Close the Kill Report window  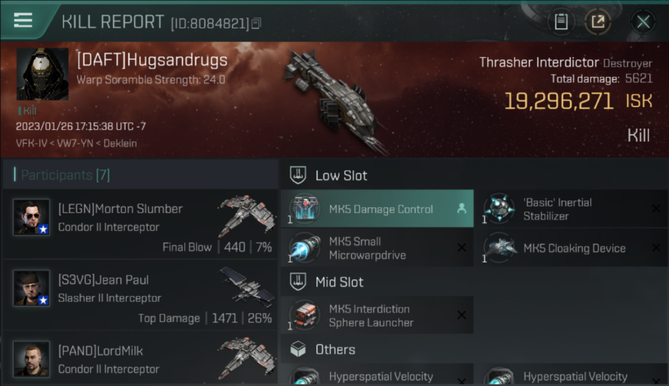[x=643, y=22]
